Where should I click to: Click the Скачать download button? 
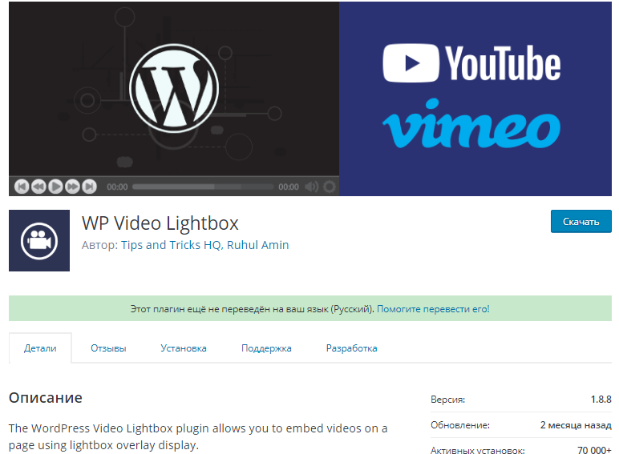pos(581,222)
